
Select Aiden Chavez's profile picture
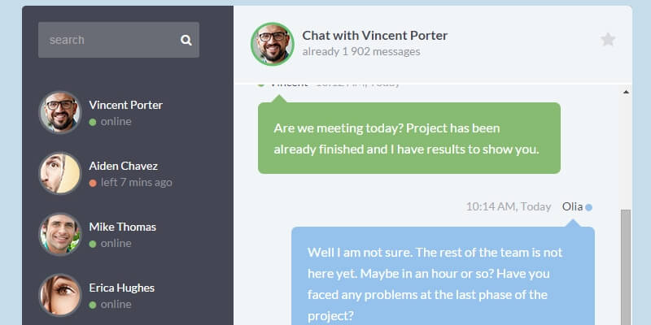[x=60, y=173]
